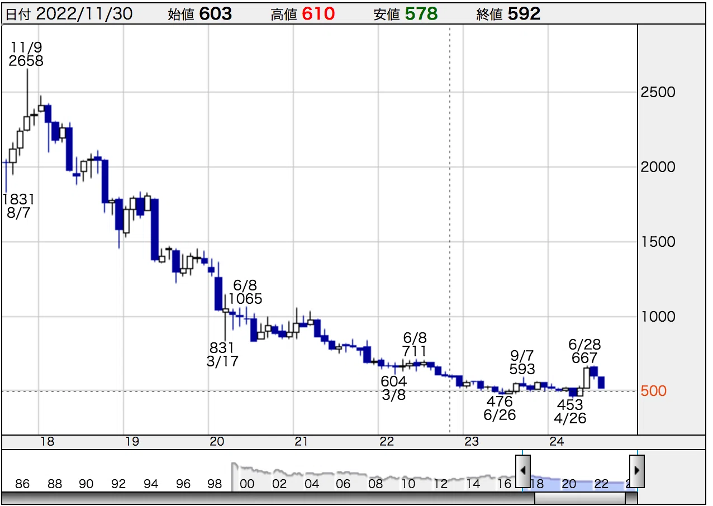Image resolution: width=713 pixels, height=506 pixels.
Task: Click the 終値 closing price 592
Action: coord(524,14)
